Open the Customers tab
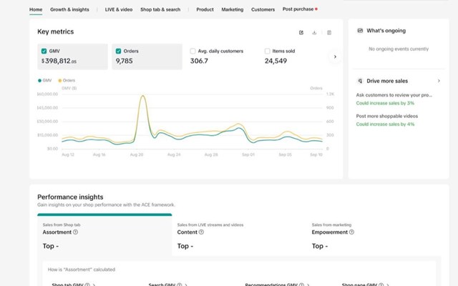Image resolution: width=458 pixels, height=286 pixels. pos(263,9)
